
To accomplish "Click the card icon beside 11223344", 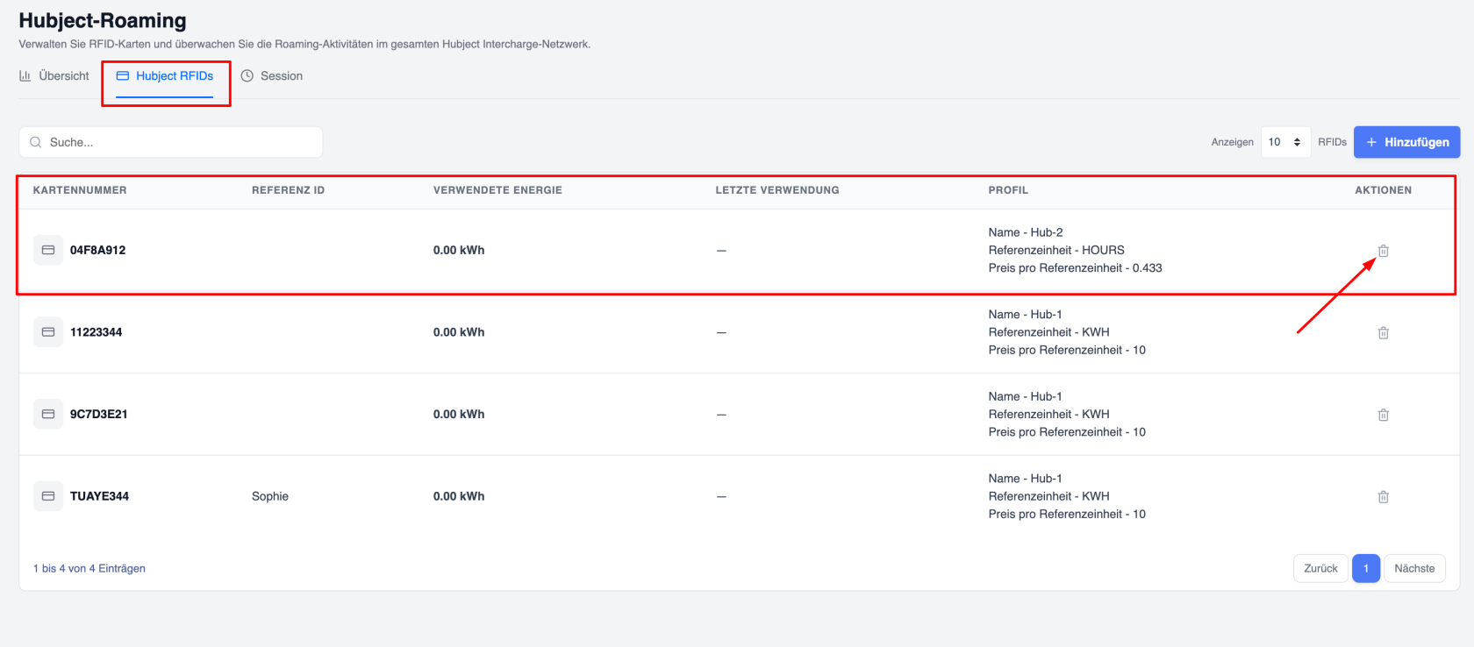I will [48, 332].
